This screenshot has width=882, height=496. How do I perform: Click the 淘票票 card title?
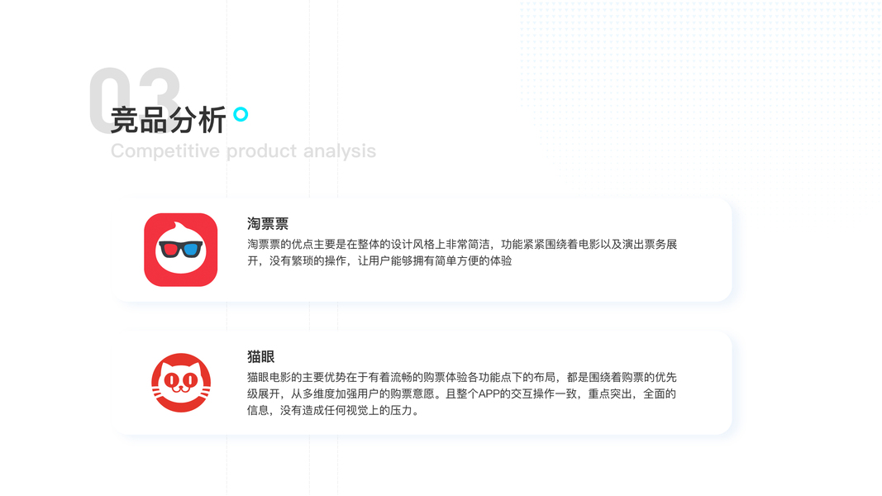(268, 224)
